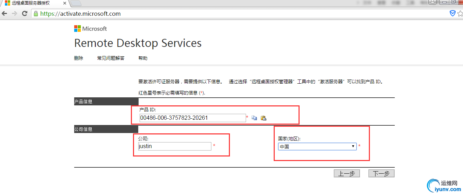The image size is (463, 195).
Task: Focus the 公司 input field containing justin
Action: tap(175, 146)
